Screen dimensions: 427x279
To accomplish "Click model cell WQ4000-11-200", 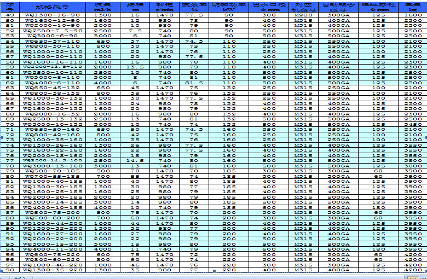I will [53, 249].
